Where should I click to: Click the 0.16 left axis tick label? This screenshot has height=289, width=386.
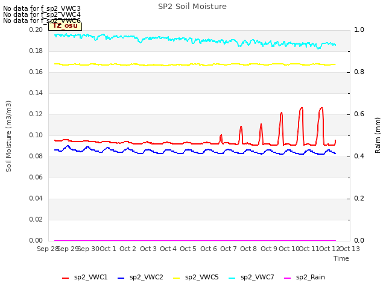click(x=36, y=72)
